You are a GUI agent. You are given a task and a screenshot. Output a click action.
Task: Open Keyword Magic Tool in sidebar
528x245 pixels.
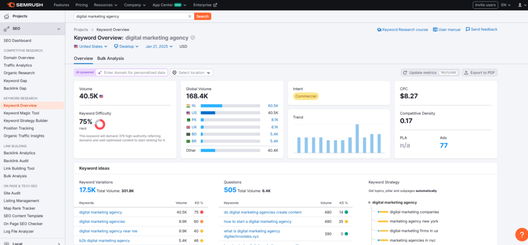(21, 113)
